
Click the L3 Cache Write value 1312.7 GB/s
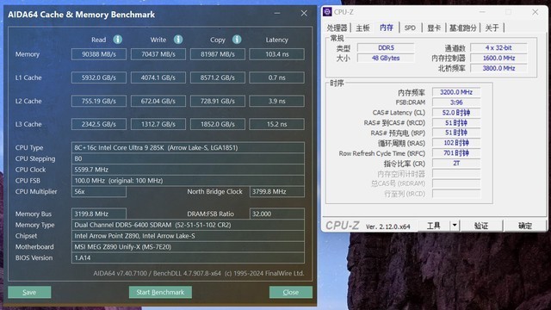pyautogui.click(x=158, y=124)
